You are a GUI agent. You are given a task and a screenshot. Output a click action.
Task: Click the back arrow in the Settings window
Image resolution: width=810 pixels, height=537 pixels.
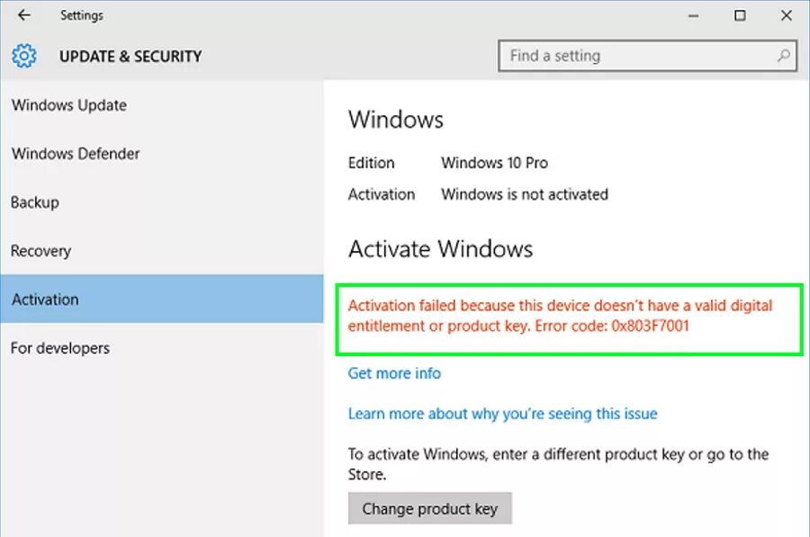(24, 15)
